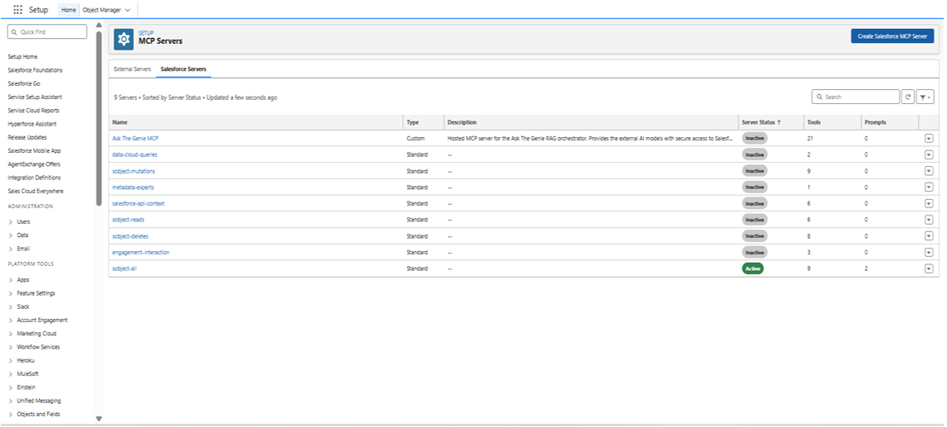Open the list filter menu
This screenshot has height=427, width=947.
tap(925, 97)
